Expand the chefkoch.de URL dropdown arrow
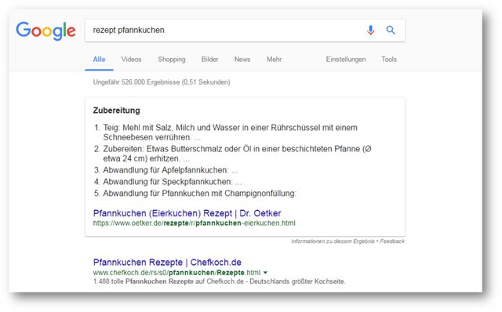502x312 pixels. point(265,273)
